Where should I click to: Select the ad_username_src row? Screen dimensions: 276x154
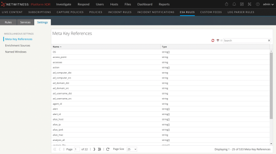160,99
